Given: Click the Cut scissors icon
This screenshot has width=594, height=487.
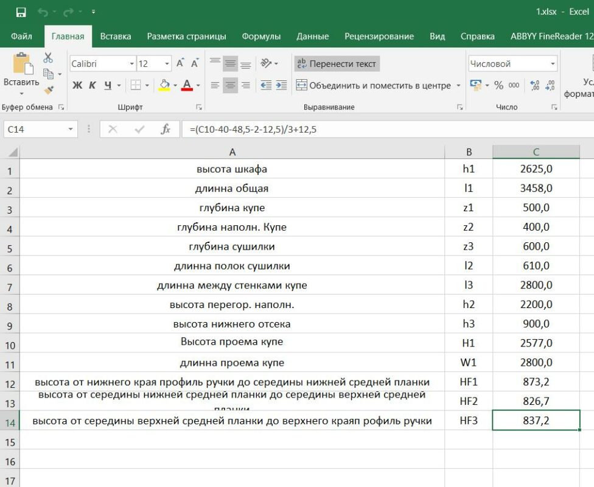Looking at the screenshot, I should 48,58.
